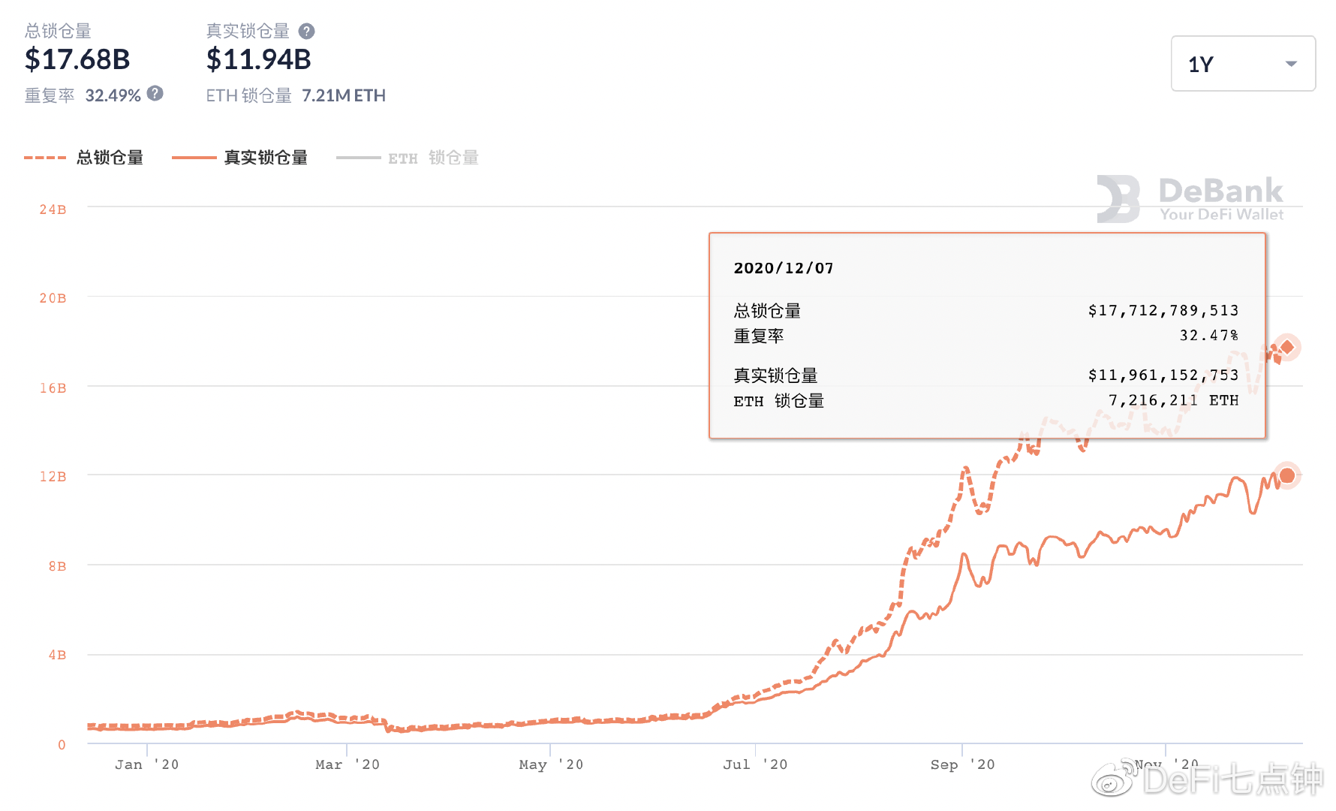This screenshot has height=811, width=1336.
Task: Click the Sep '20 x-axis label
Action: [x=962, y=764]
